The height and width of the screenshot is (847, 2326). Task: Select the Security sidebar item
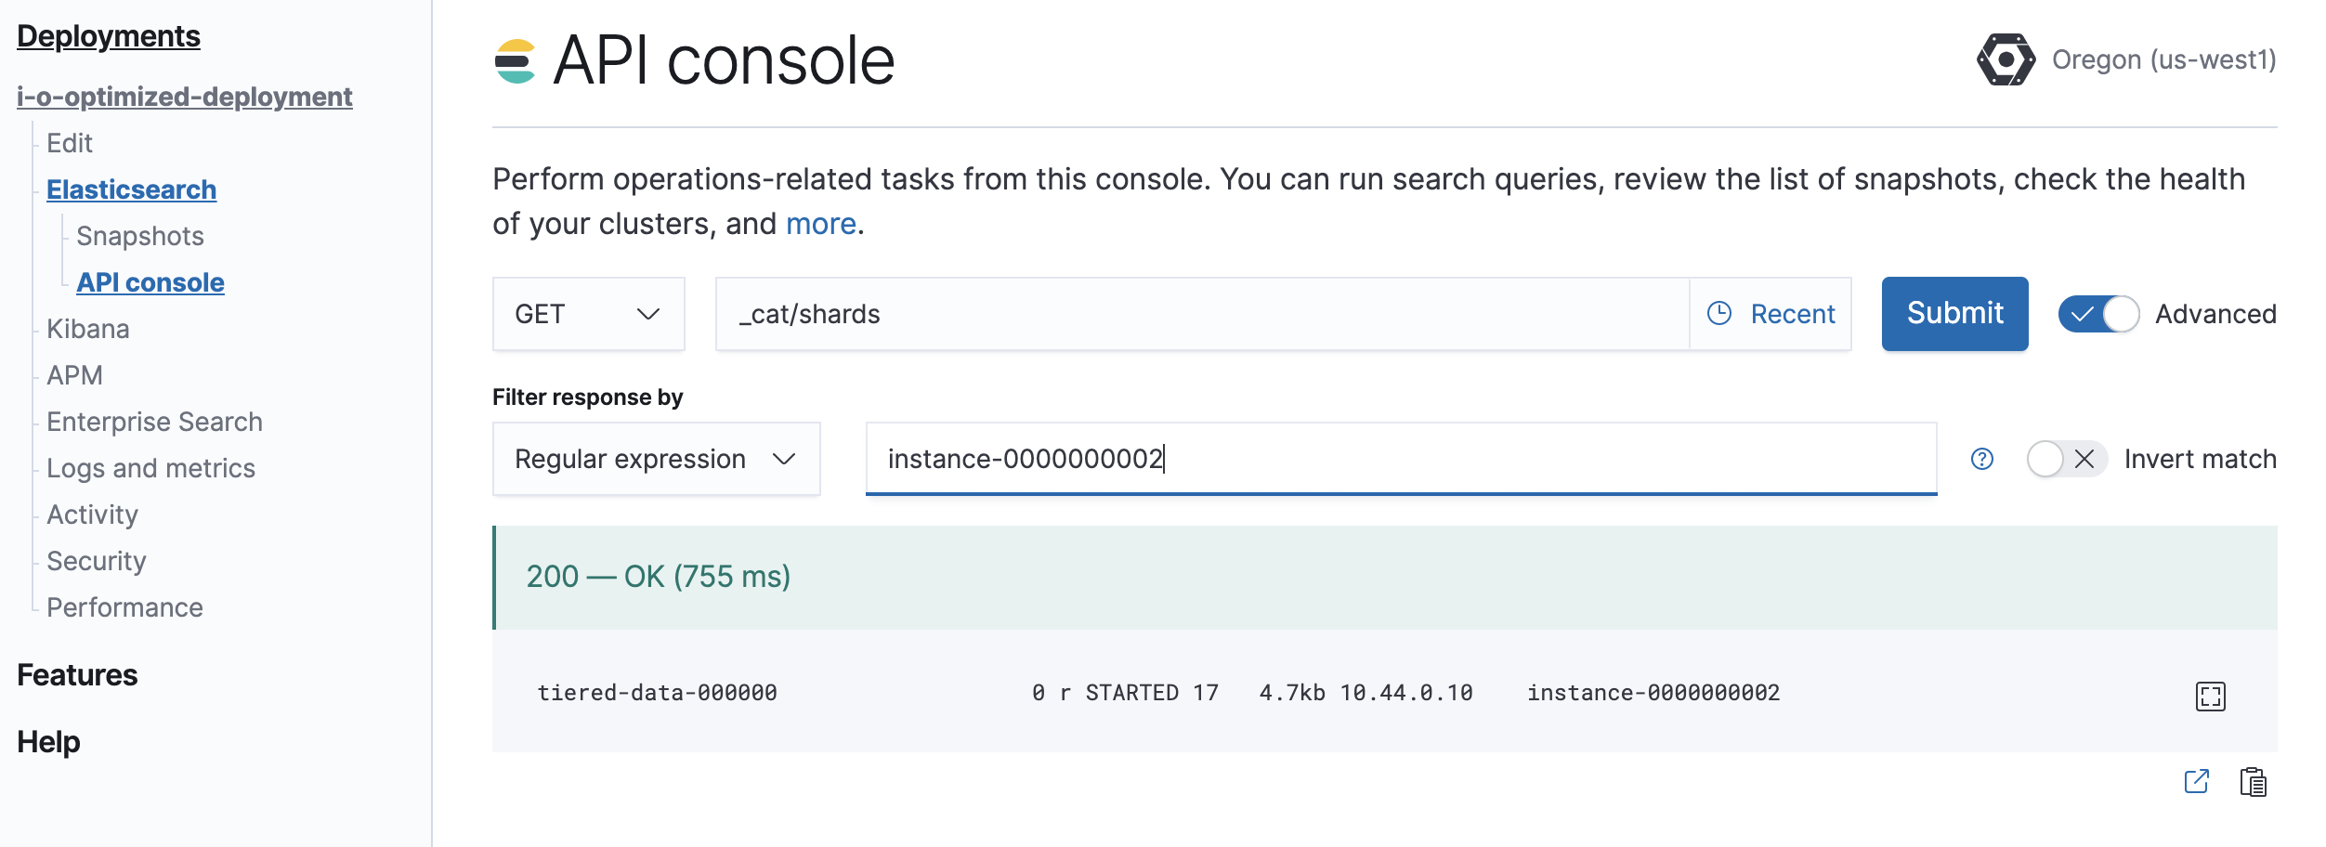coord(97,561)
